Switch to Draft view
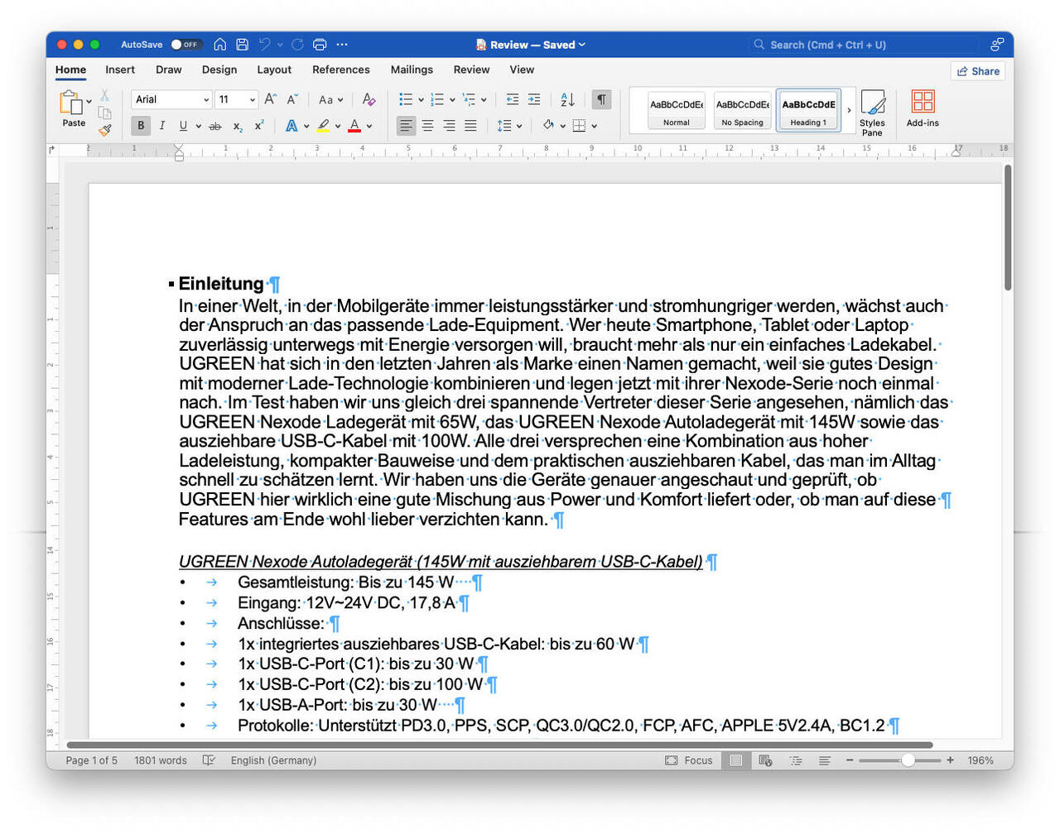1060x834 pixels. pos(825,760)
